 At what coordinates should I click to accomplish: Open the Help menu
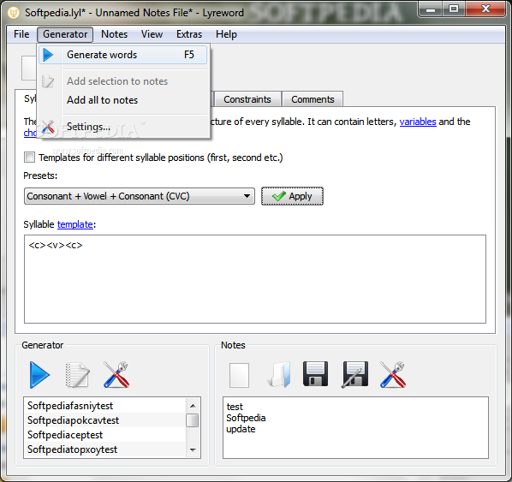226,34
